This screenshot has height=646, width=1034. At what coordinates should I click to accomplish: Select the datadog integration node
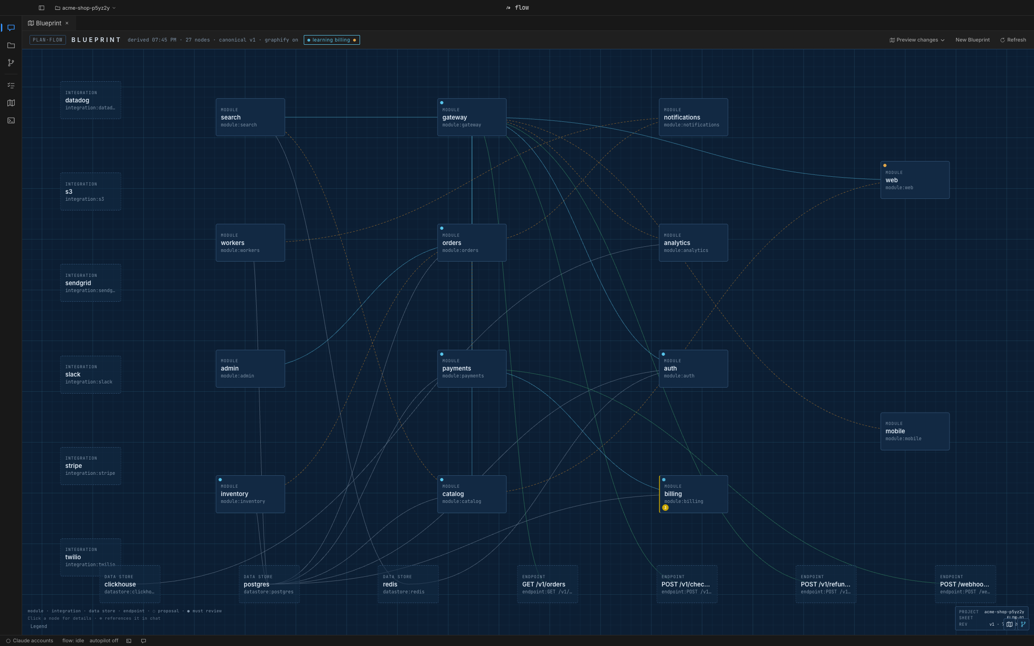point(90,100)
